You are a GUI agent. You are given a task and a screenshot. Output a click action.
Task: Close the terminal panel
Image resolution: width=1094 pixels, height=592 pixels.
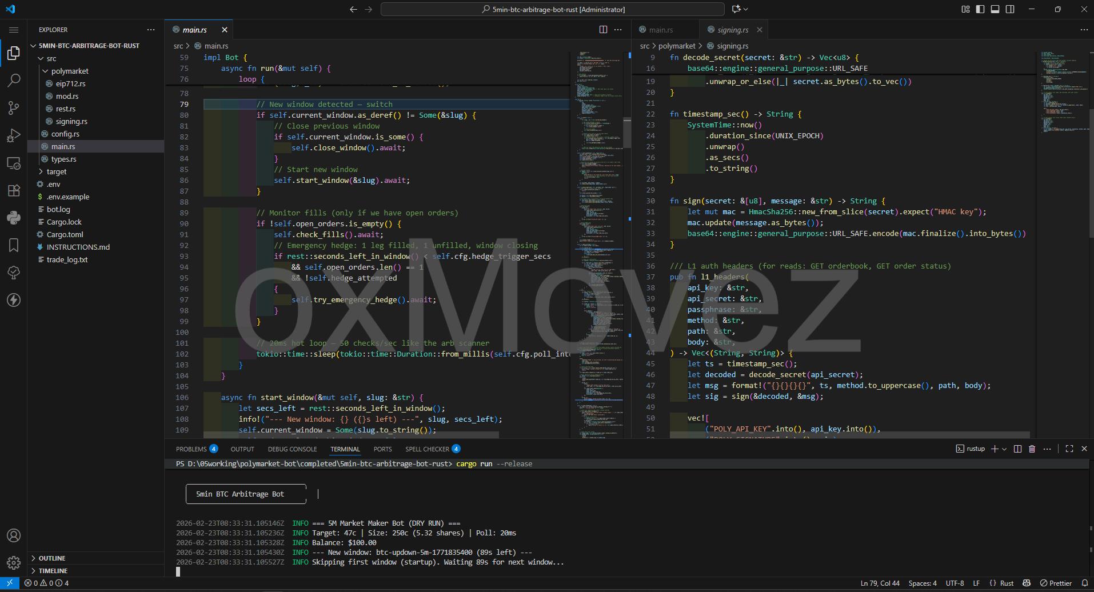pos(1084,449)
